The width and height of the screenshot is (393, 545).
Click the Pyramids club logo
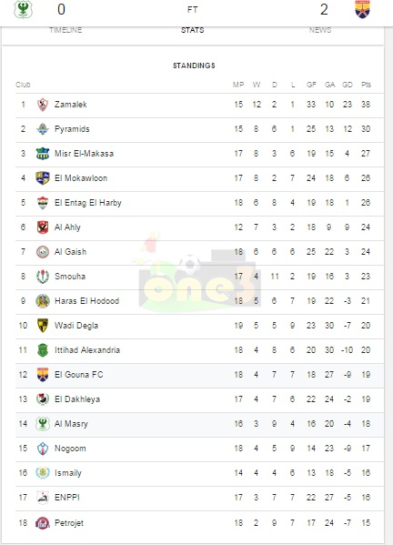pyautogui.click(x=43, y=129)
